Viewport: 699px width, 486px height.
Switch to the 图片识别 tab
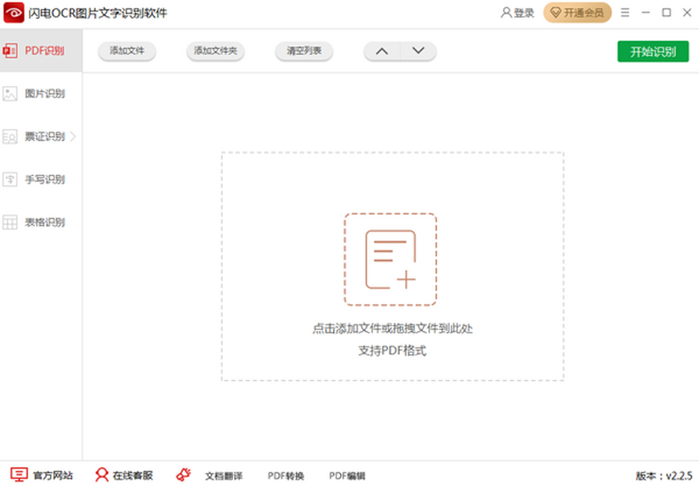pos(41,93)
